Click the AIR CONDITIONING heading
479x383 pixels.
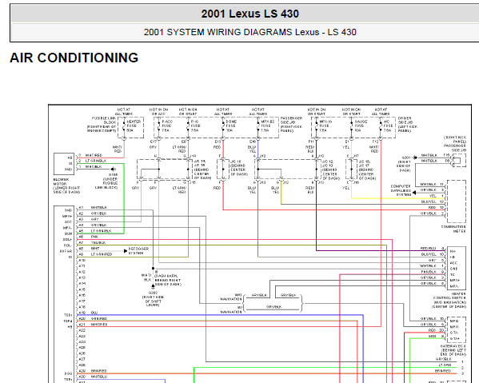pyautogui.click(x=74, y=58)
